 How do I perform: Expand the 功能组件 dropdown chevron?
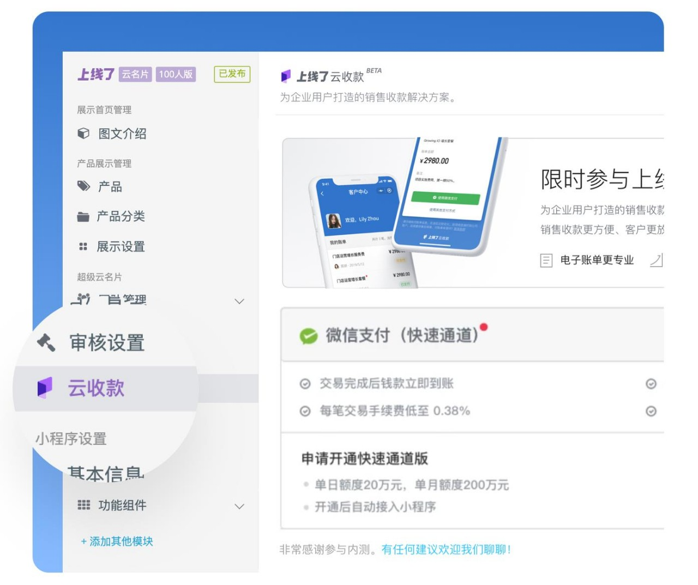[238, 506]
